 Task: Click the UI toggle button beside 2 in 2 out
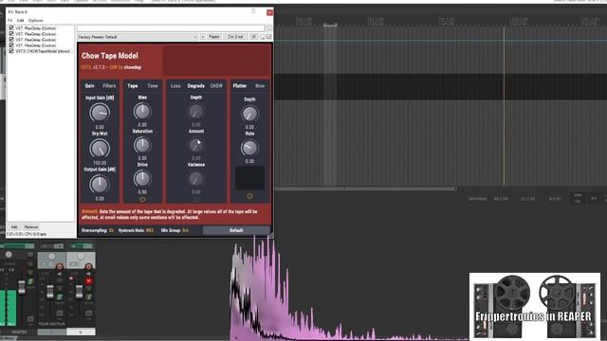[253, 37]
